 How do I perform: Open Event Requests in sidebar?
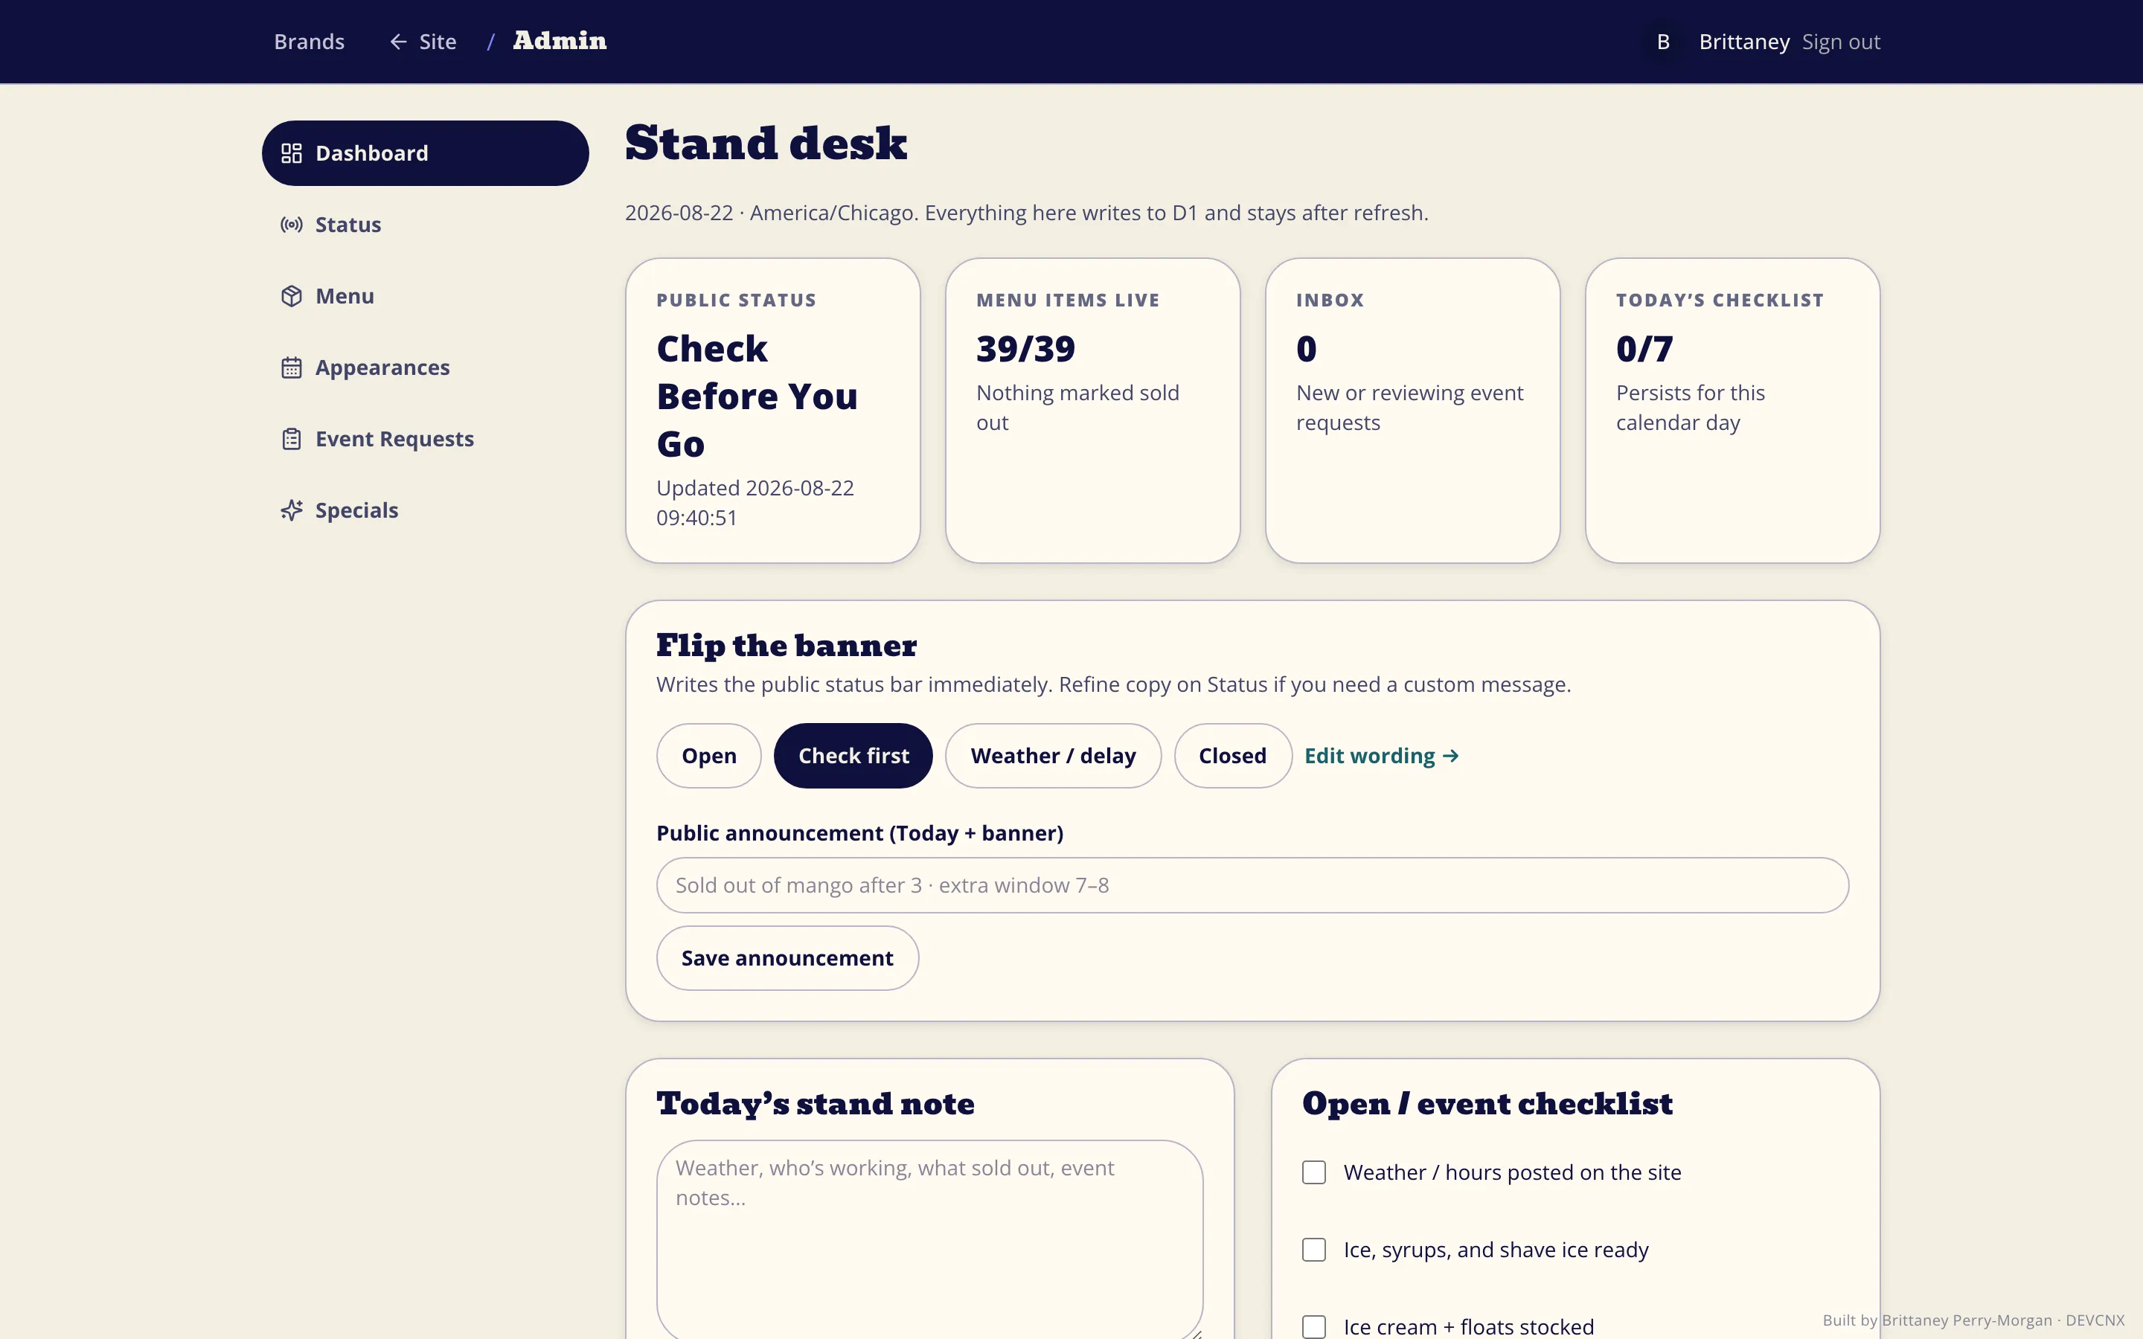tap(425, 439)
